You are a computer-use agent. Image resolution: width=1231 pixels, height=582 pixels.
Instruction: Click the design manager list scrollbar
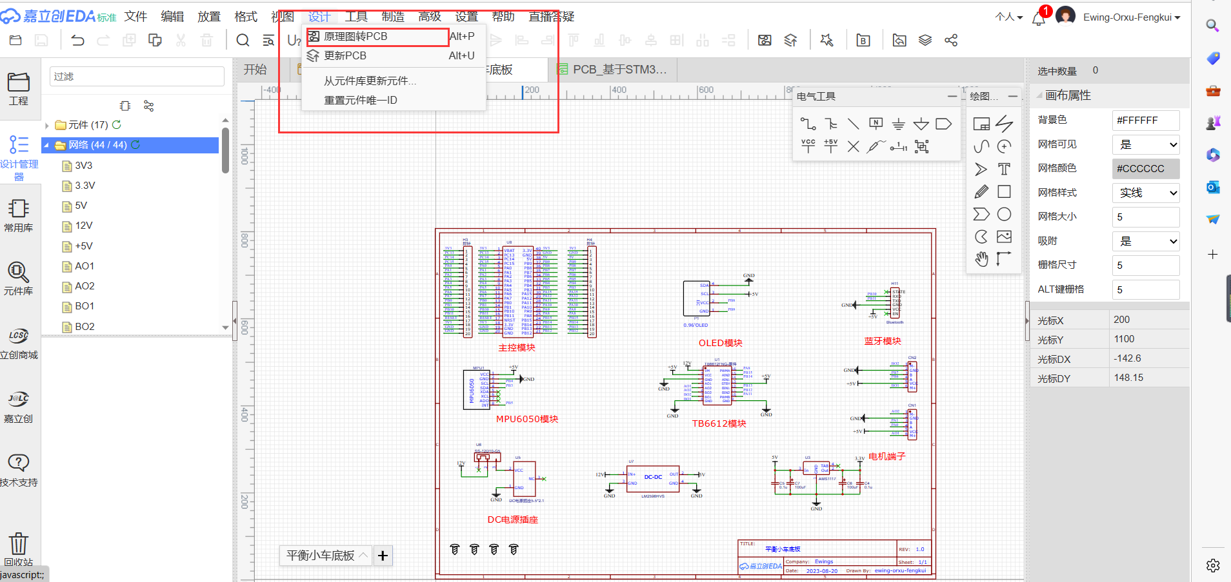[225, 151]
